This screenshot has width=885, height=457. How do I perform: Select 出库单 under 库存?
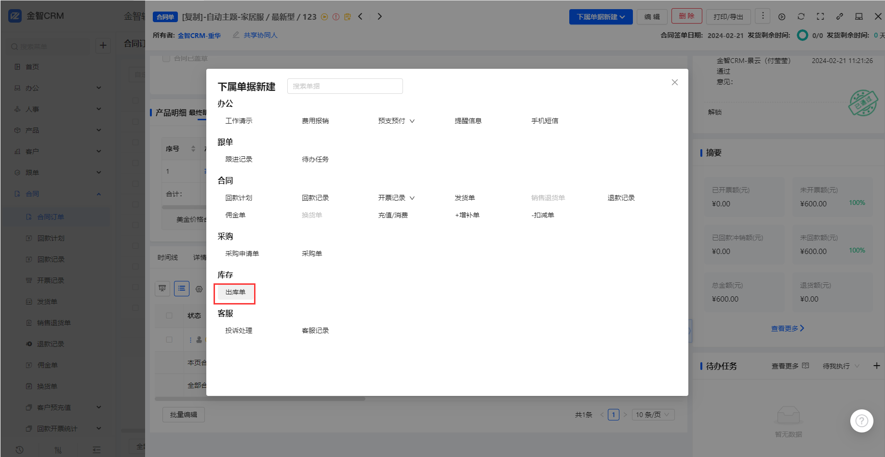click(x=235, y=292)
